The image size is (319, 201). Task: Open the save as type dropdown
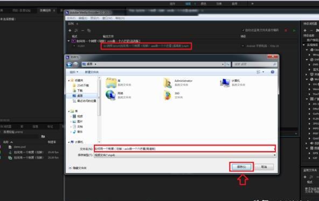click(185, 155)
